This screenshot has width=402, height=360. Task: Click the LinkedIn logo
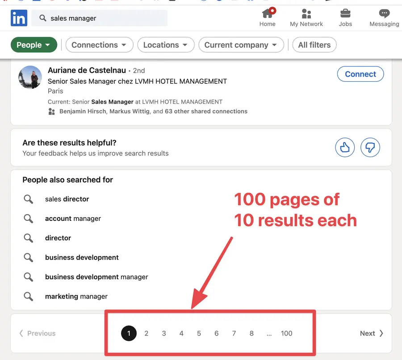coord(18,18)
